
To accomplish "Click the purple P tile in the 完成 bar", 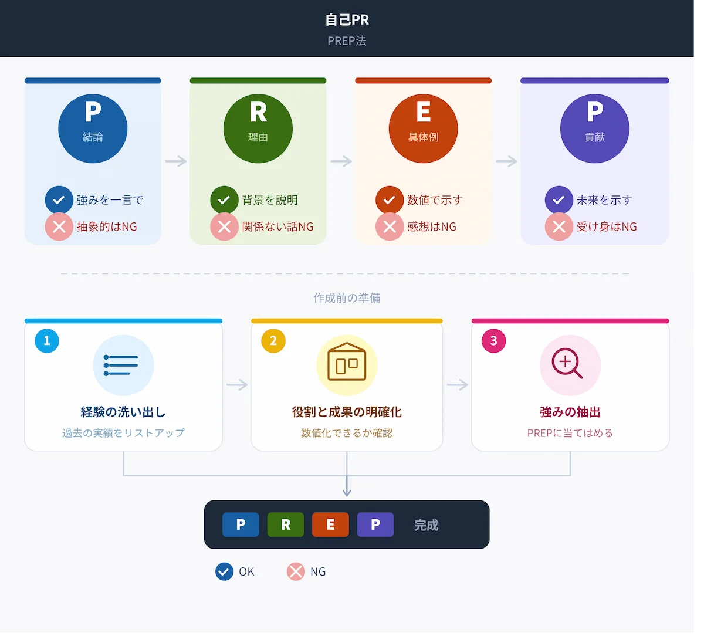I will coord(375,524).
